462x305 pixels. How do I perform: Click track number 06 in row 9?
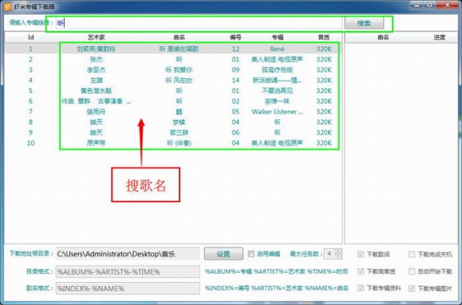pyautogui.click(x=236, y=133)
